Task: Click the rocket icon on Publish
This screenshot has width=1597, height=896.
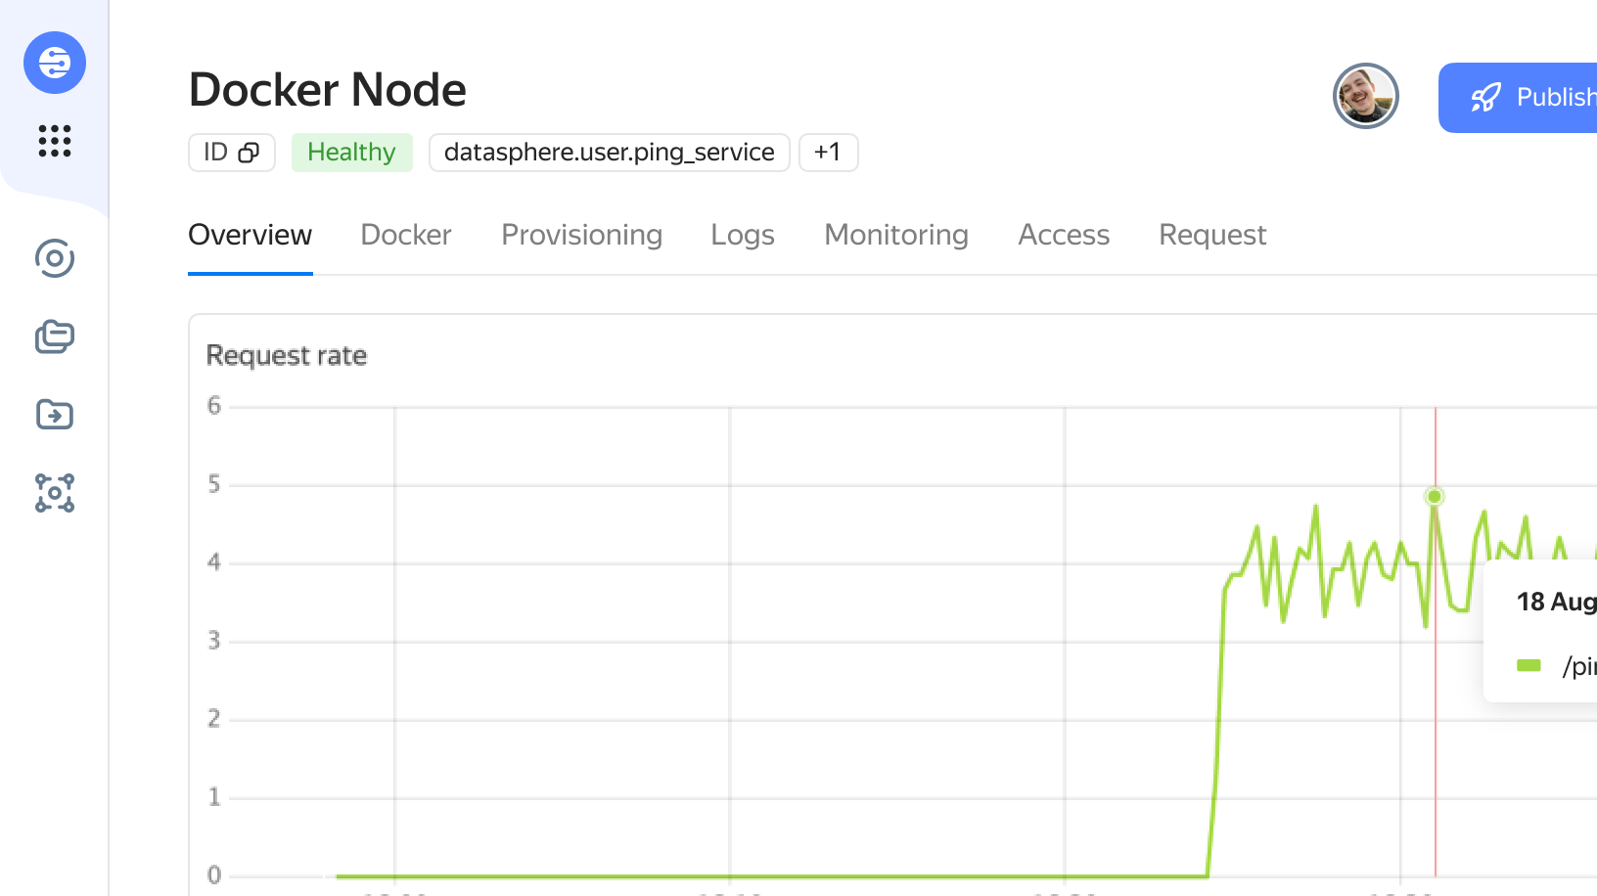Action: point(1485,97)
